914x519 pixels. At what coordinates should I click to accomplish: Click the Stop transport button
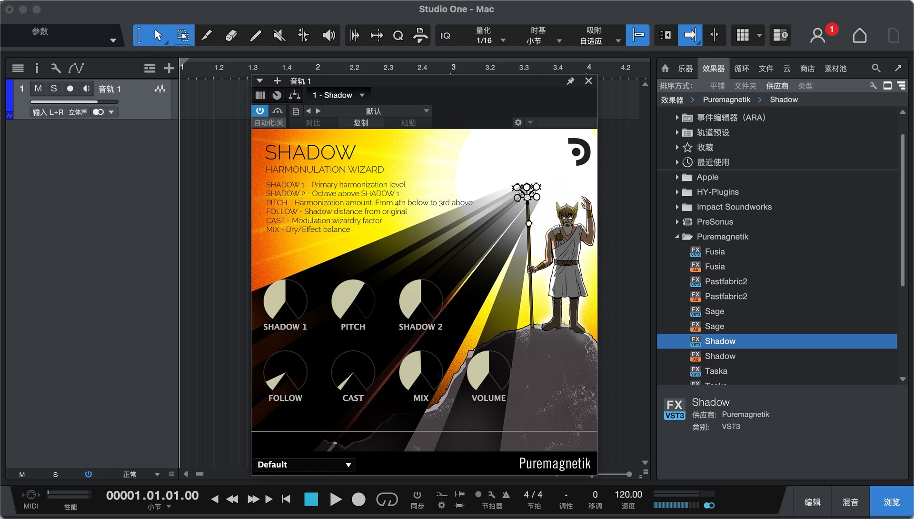tap(311, 499)
